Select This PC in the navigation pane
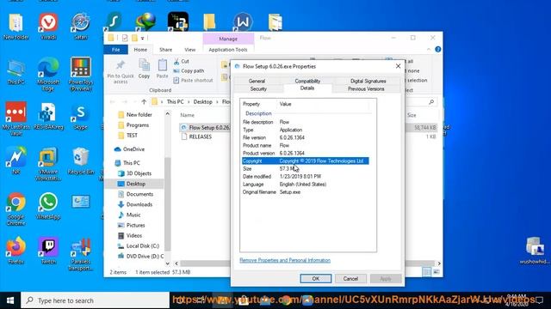Viewport: 551px width, 309px height. click(x=128, y=163)
